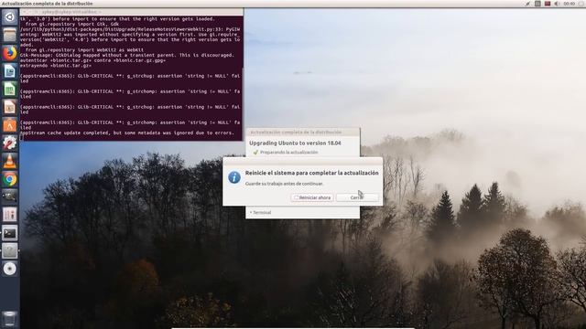The height and width of the screenshot is (329, 586).
Task: Click the green checkmark beside Preparando la actualización
Action: [255, 153]
